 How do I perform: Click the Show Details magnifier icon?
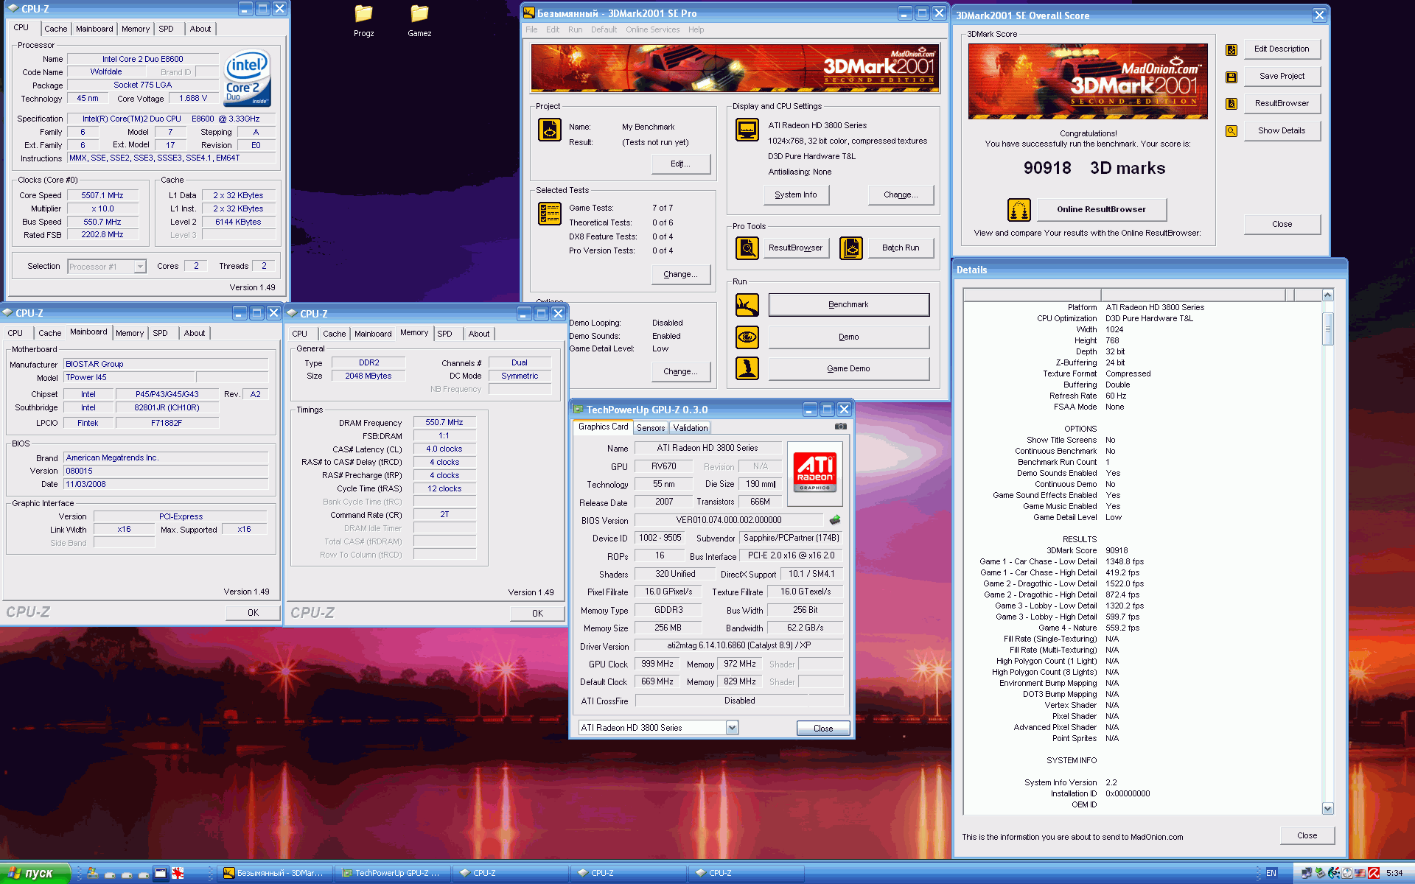pos(1231,131)
